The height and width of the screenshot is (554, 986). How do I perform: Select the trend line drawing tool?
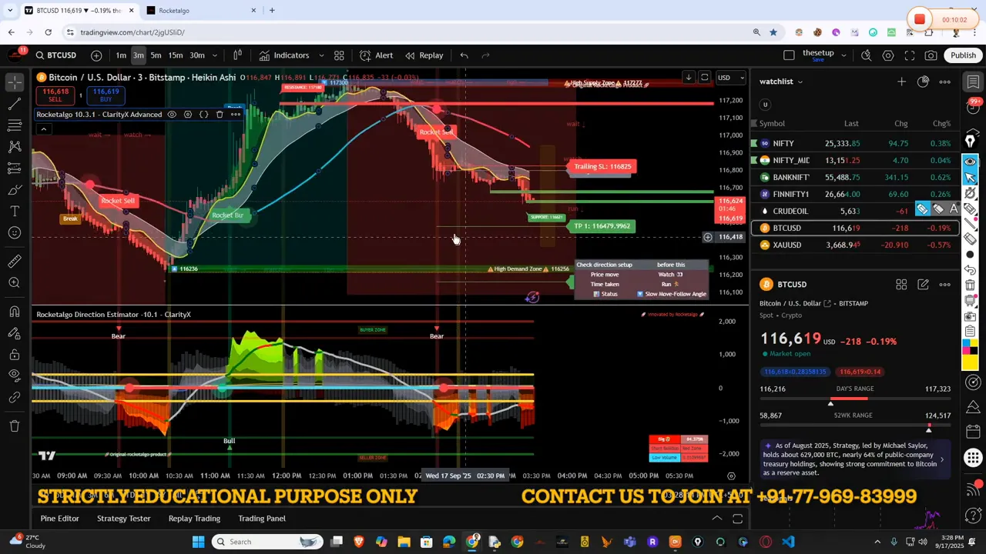(15, 103)
